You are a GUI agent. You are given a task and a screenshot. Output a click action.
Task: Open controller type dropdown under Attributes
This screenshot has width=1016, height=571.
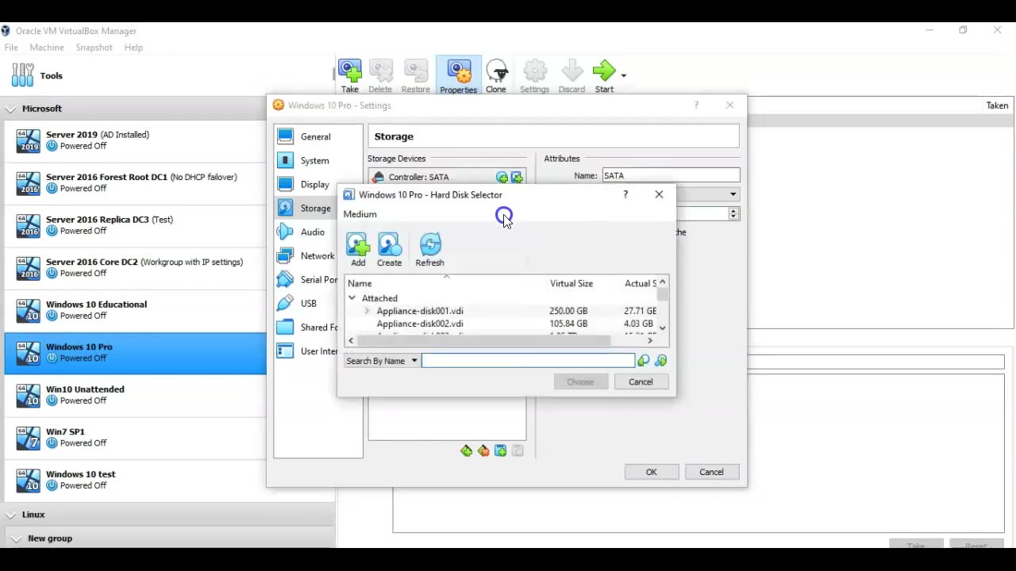click(x=733, y=194)
